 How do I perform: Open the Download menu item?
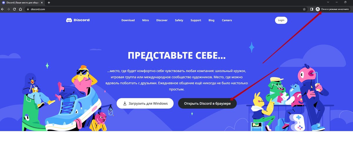pyautogui.click(x=128, y=20)
